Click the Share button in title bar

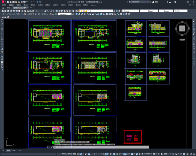point(39,2)
